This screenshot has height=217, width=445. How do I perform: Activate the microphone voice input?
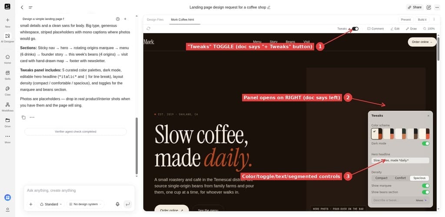click(x=117, y=204)
